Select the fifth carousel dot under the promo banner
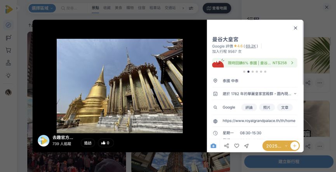This screenshot has width=336, height=172. (x=261, y=72)
